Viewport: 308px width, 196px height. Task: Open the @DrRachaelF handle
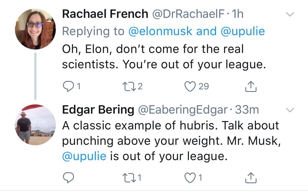(x=189, y=15)
